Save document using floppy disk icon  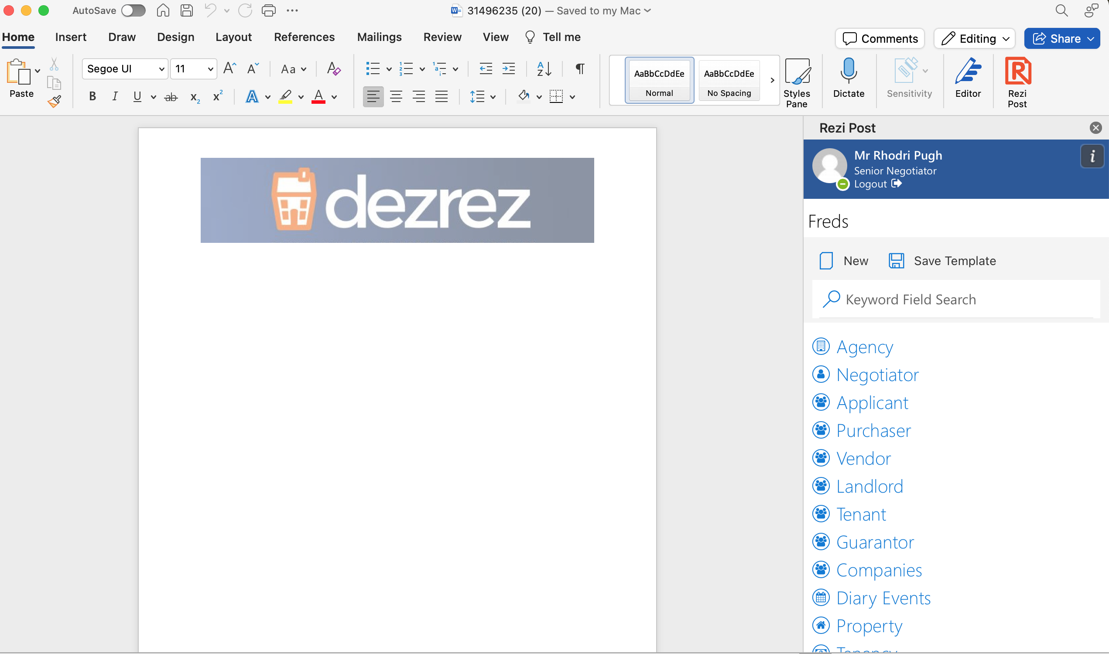[187, 10]
